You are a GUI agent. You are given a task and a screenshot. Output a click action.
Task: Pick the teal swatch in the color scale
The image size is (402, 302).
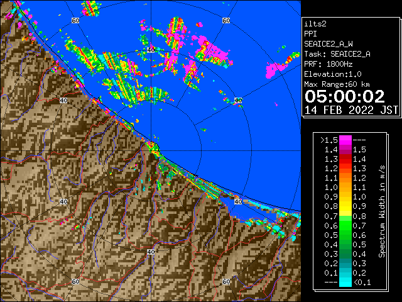coord(345,263)
